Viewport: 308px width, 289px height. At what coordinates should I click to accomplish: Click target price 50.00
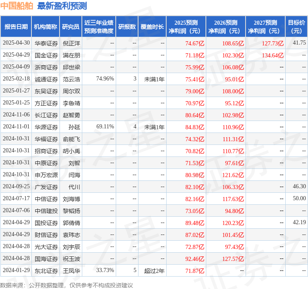[x=299, y=198]
